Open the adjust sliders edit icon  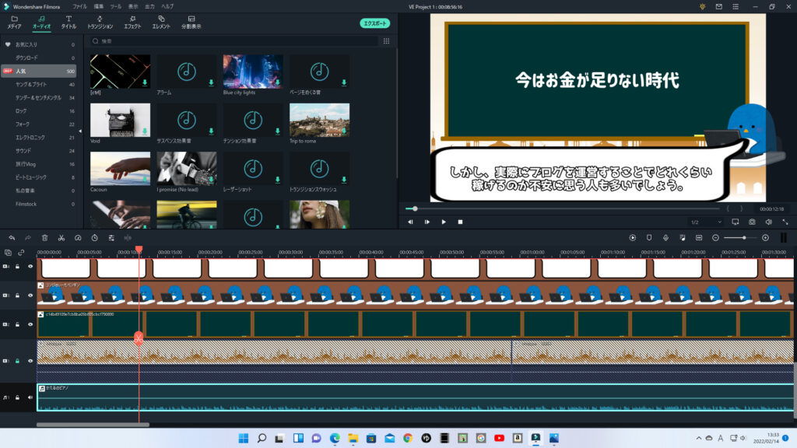(111, 238)
